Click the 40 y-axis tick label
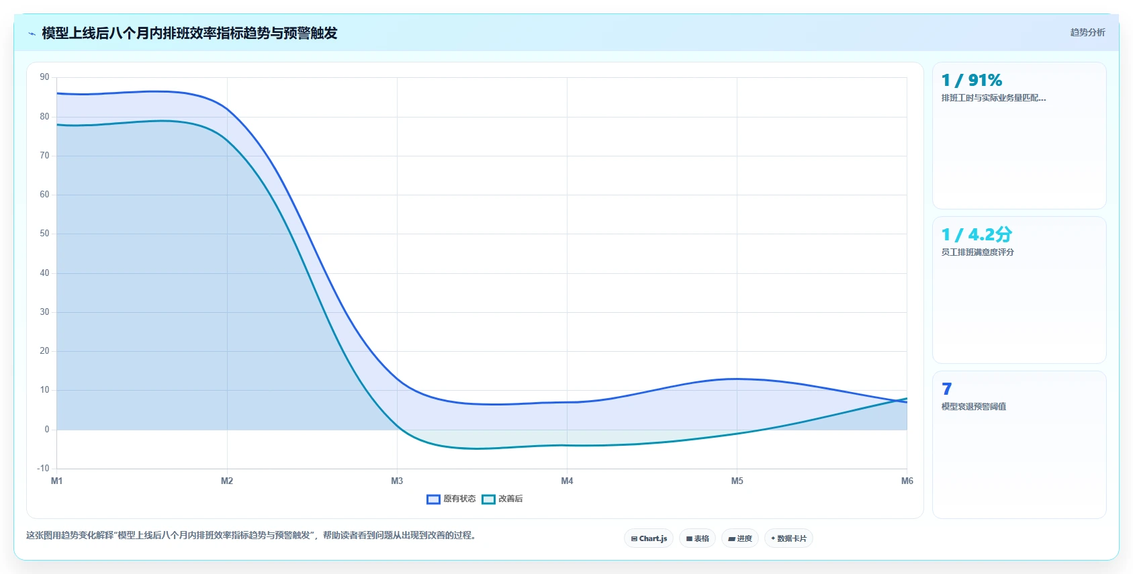The height and width of the screenshot is (574, 1133). 44,273
